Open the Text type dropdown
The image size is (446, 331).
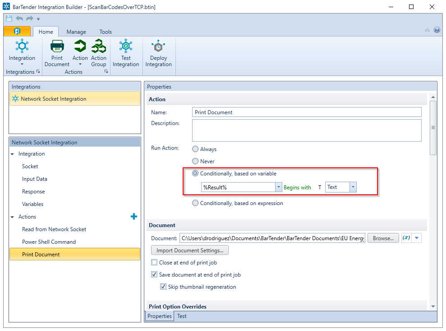tap(353, 187)
